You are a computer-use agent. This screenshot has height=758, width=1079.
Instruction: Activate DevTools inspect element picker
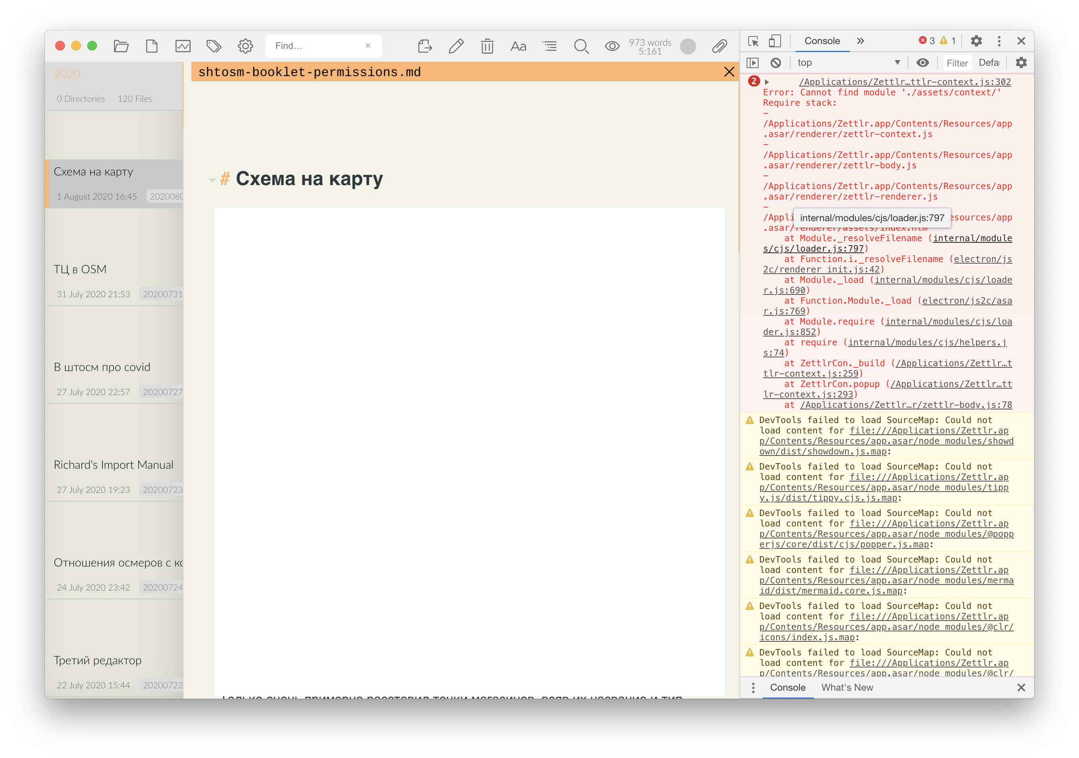pyautogui.click(x=753, y=41)
